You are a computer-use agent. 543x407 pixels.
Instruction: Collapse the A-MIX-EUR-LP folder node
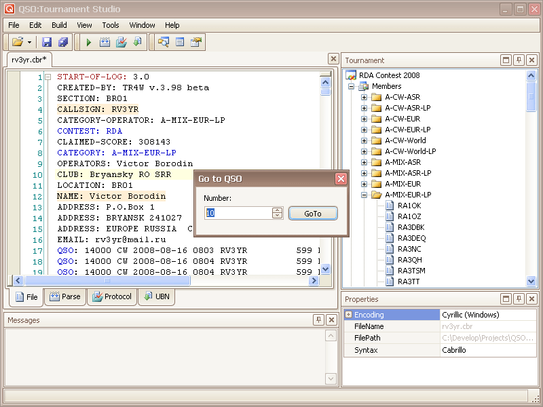364,195
